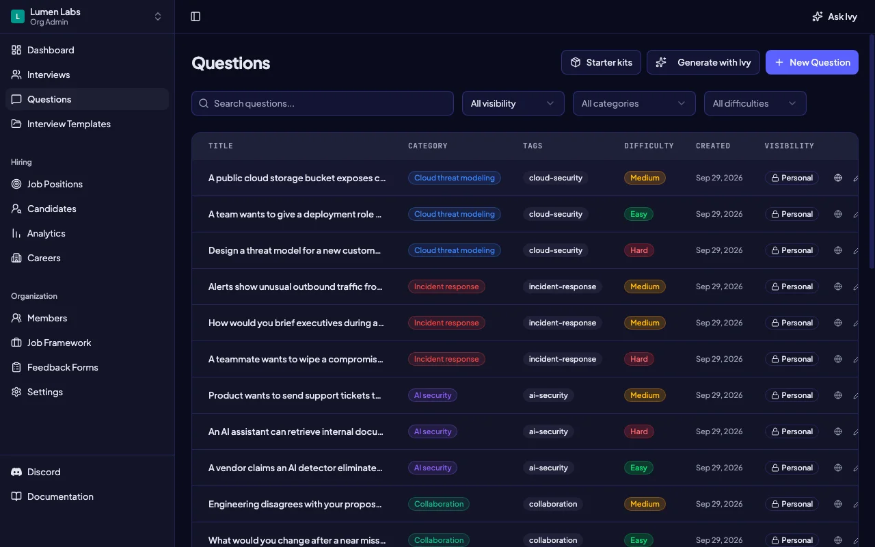
Task: Click the Job Framework briefcase icon
Action: (16, 343)
